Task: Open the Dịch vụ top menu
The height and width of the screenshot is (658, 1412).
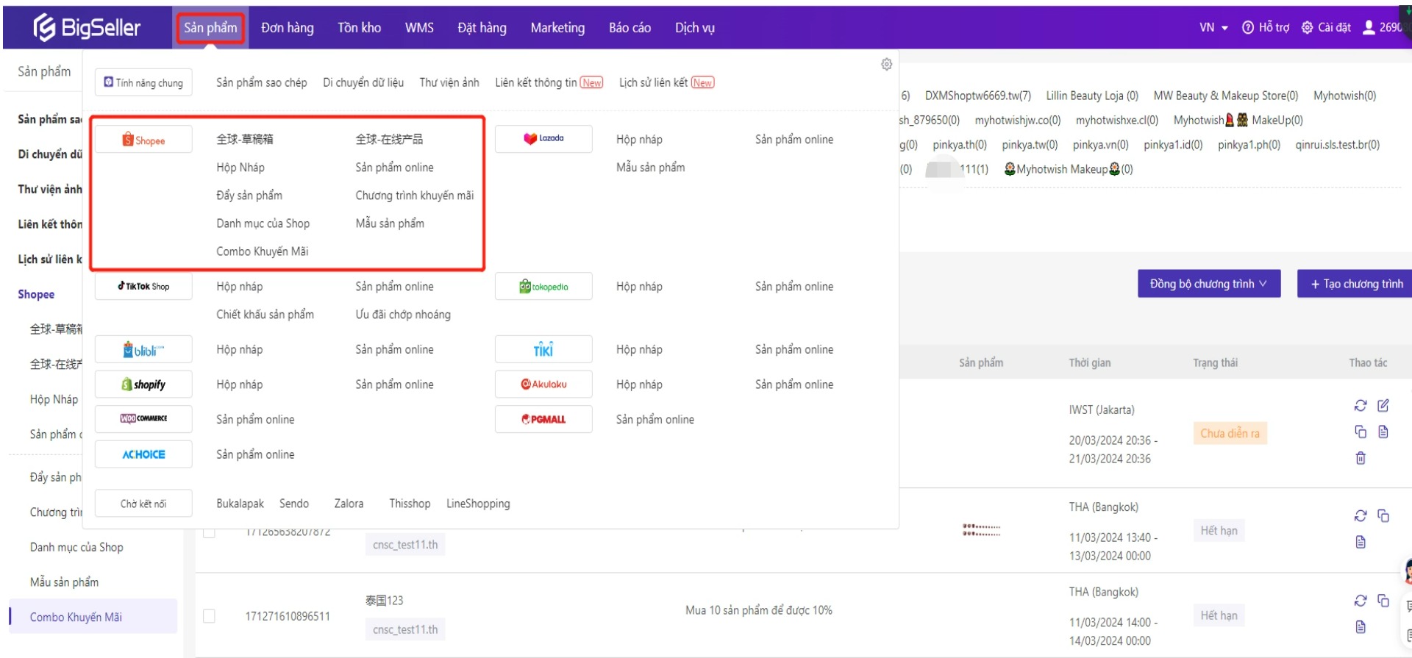Action: pos(694,28)
